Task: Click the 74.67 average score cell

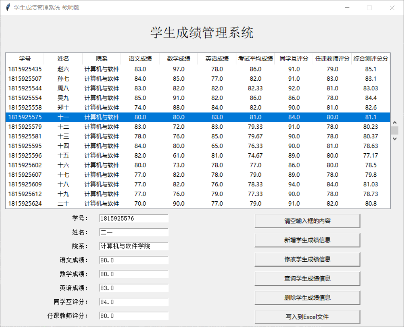Action: pos(255,156)
